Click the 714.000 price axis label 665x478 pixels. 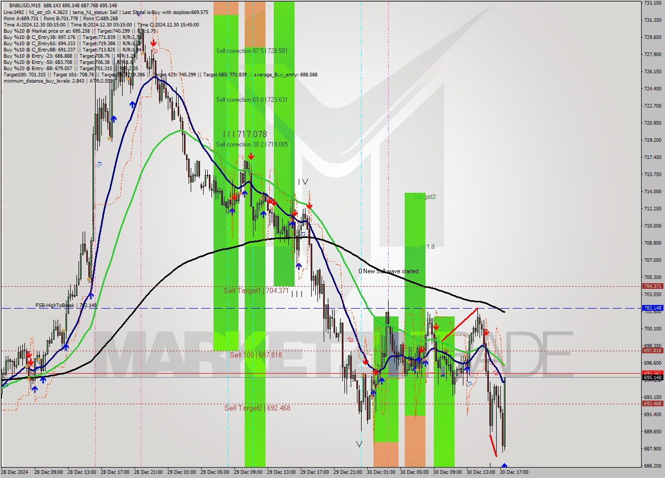[653, 191]
